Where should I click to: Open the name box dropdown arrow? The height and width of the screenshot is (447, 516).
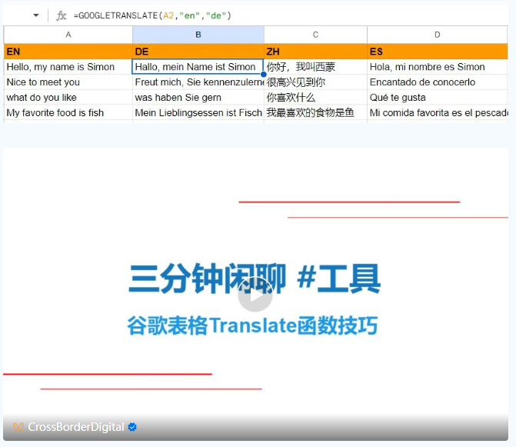36,15
